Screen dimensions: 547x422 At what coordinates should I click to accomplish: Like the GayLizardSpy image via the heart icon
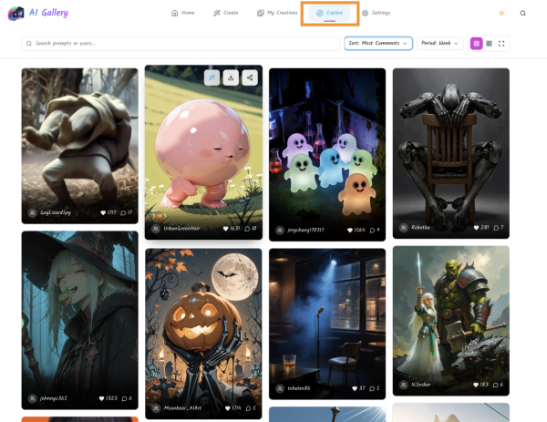(x=101, y=212)
